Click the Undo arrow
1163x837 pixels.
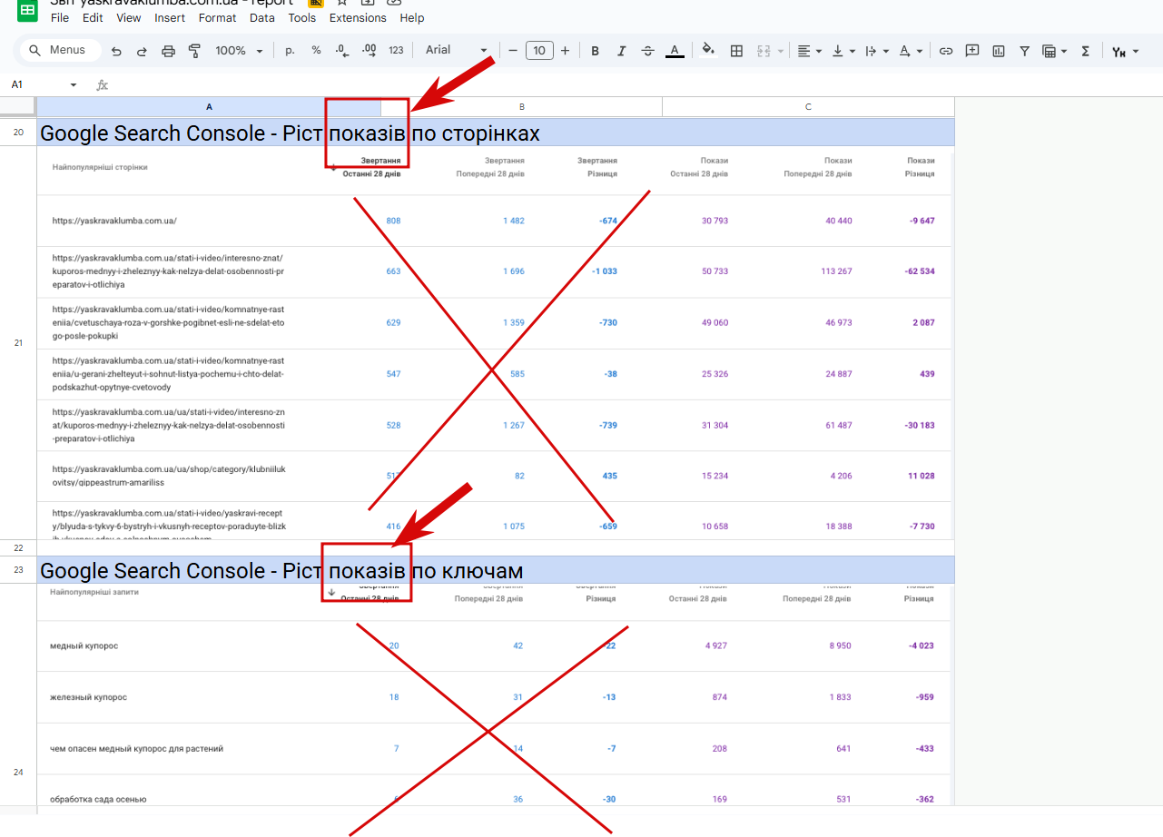116,51
